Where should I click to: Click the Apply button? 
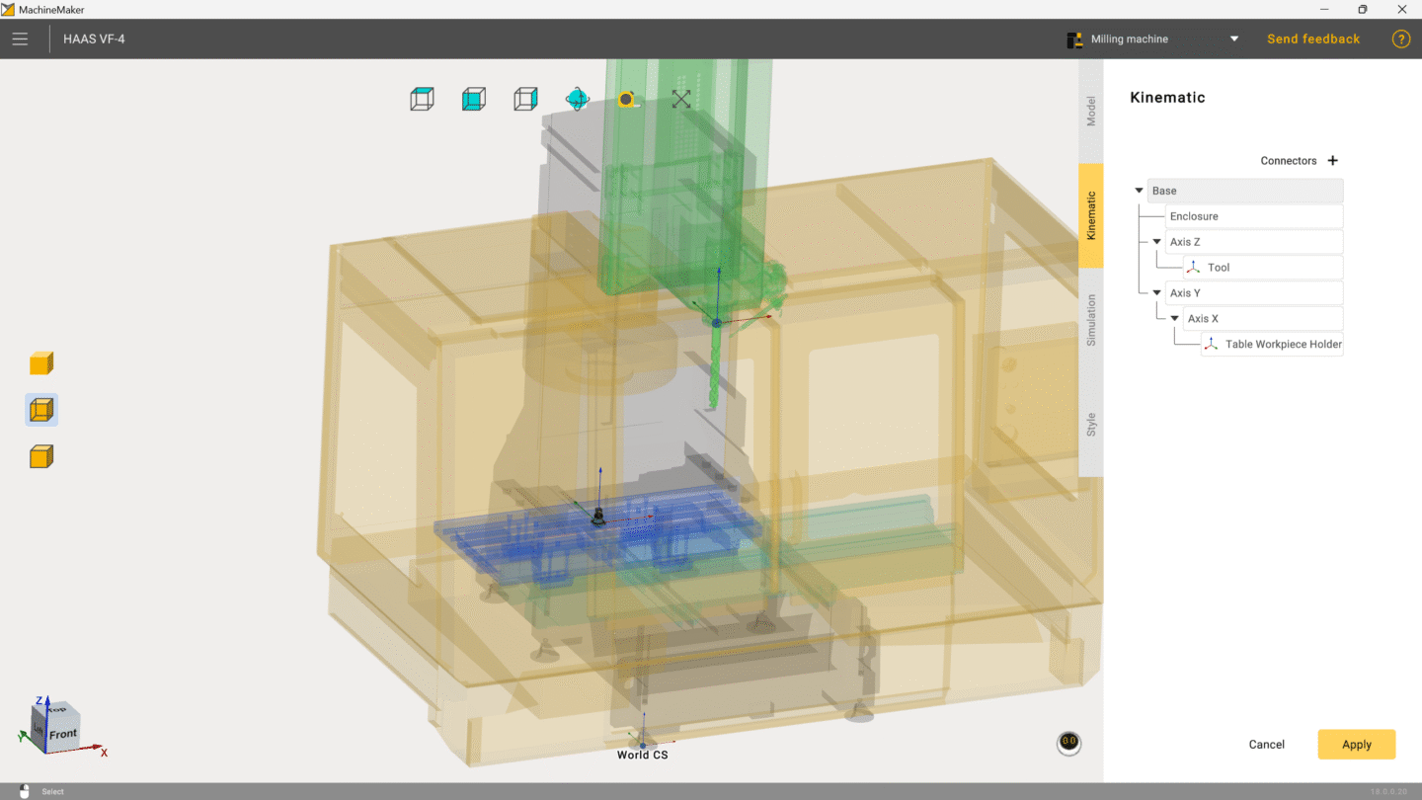tap(1356, 744)
